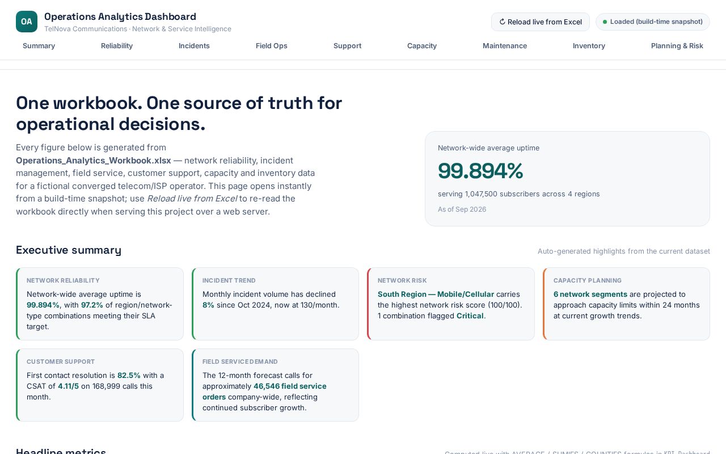Screen dimensions: 726x454
Task: Reload live from Excel
Action: (x=540, y=22)
